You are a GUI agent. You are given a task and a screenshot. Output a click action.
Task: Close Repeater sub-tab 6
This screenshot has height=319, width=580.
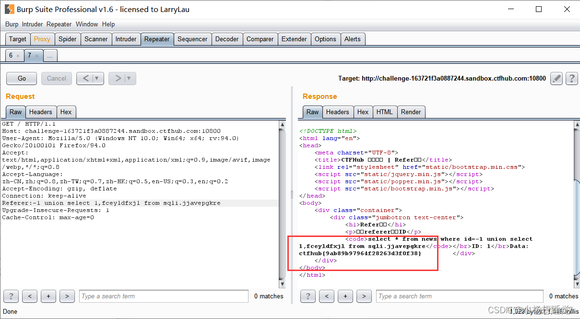pos(18,56)
